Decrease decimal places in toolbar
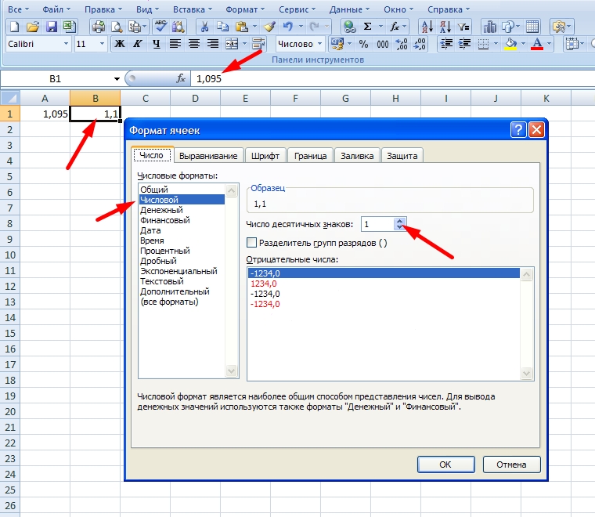The width and height of the screenshot is (595, 517). coord(420,44)
